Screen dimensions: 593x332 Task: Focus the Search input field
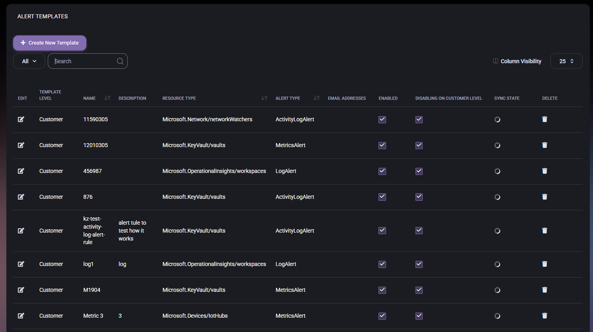tap(84, 61)
